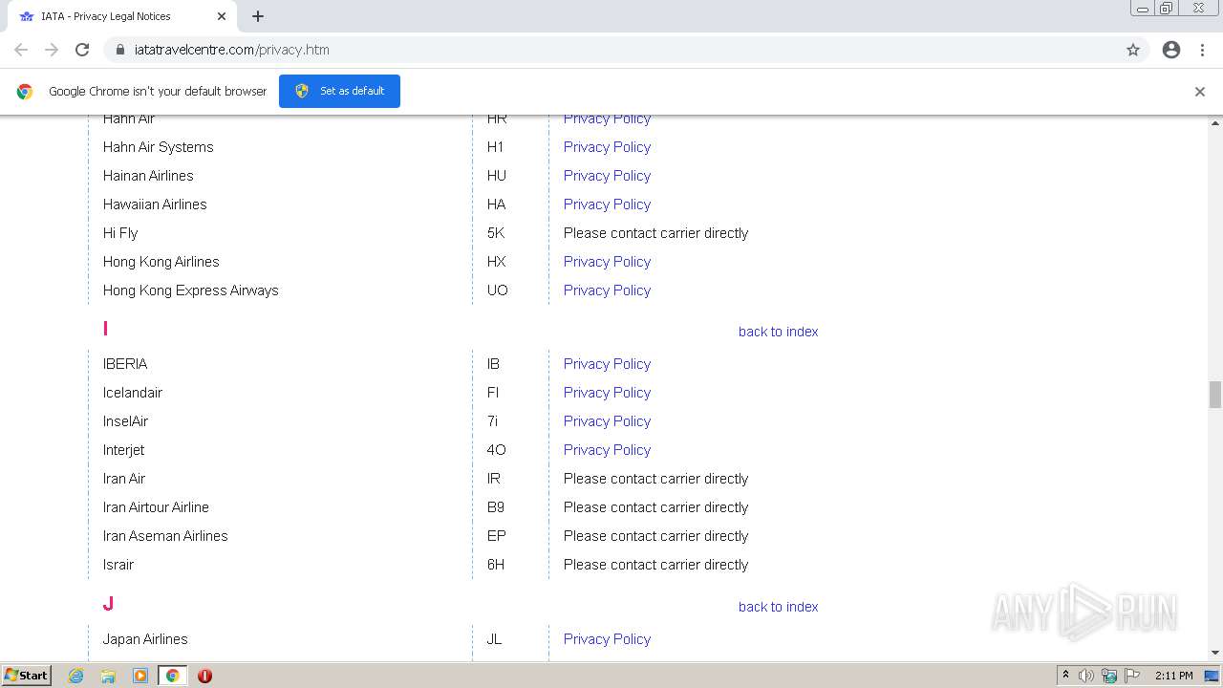Select the Israir airline name

(x=118, y=565)
